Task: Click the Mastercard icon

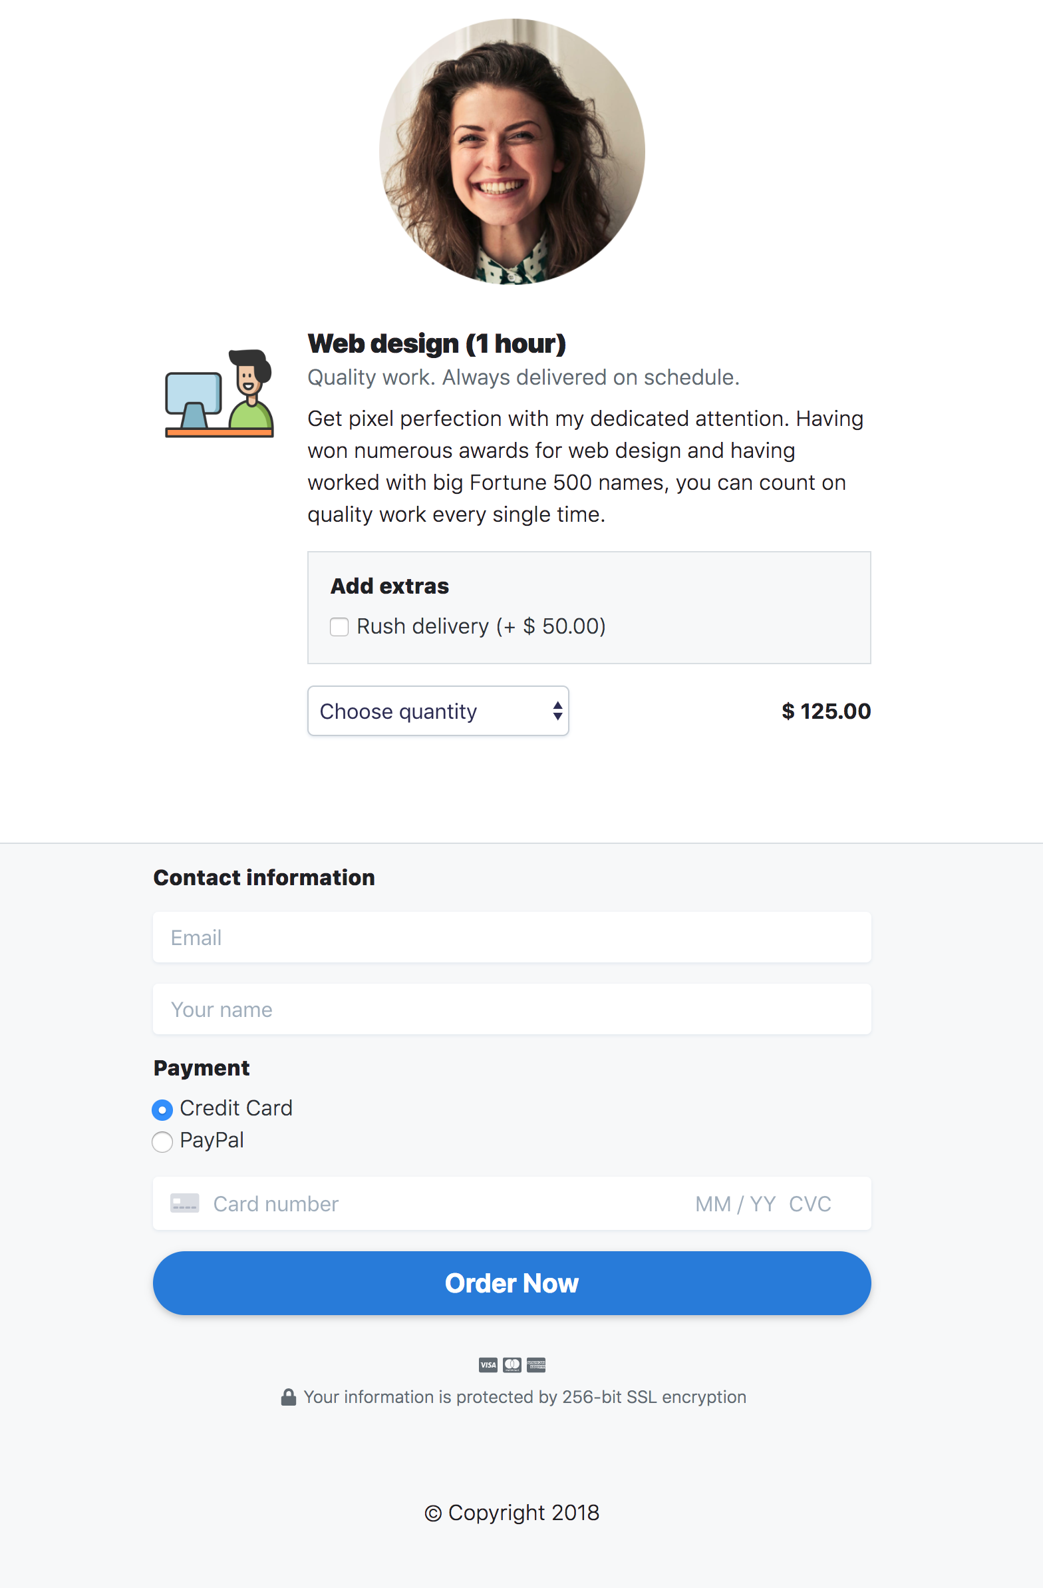Action: coord(512,1365)
